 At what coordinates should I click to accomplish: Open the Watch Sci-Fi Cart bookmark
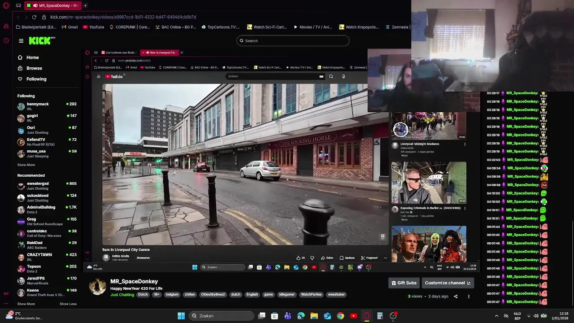click(x=267, y=27)
